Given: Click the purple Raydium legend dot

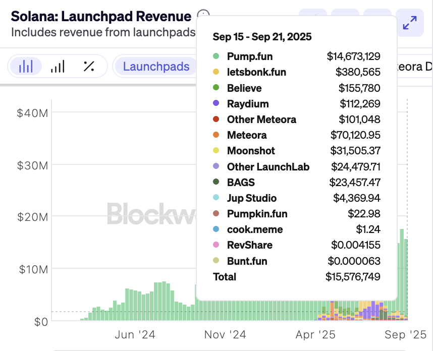Looking at the screenshot, I should tap(216, 103).
